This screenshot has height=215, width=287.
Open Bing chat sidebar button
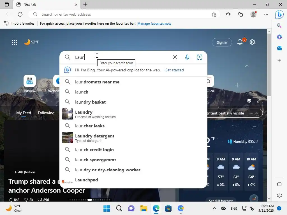tap(279, 15)
